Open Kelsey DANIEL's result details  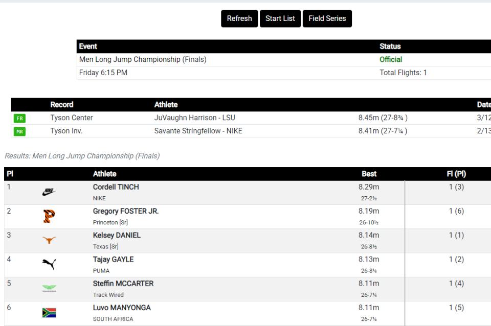[117, 235]
